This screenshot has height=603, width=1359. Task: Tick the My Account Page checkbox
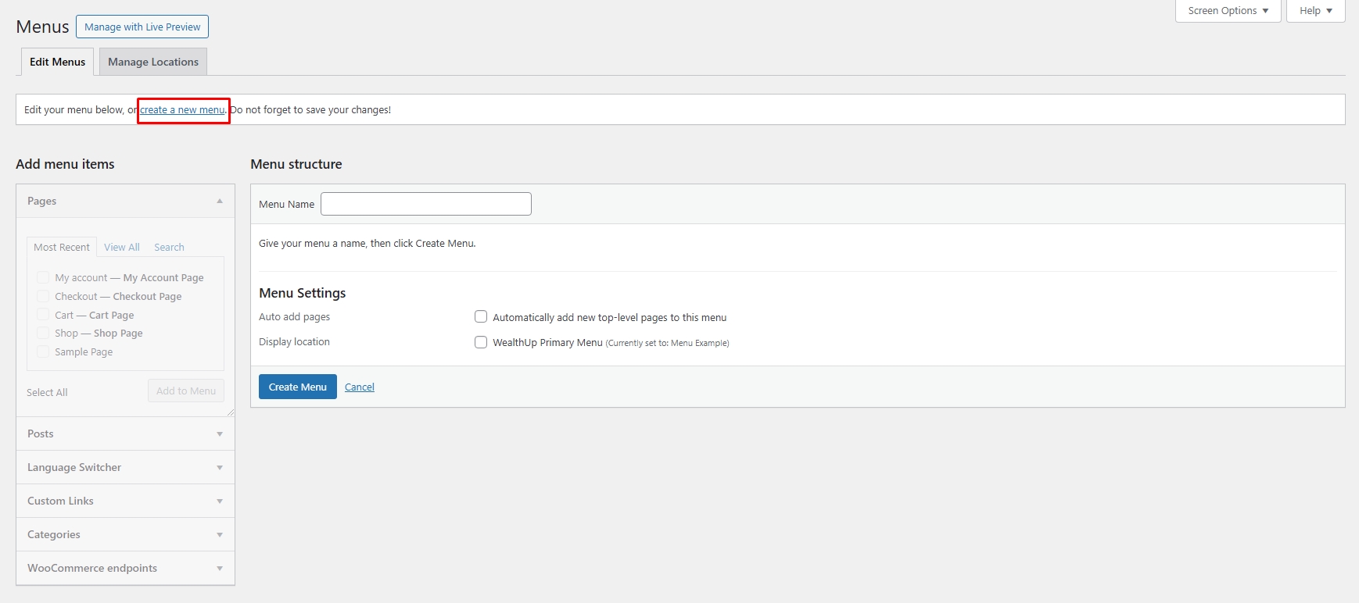(x=43, y=278)
